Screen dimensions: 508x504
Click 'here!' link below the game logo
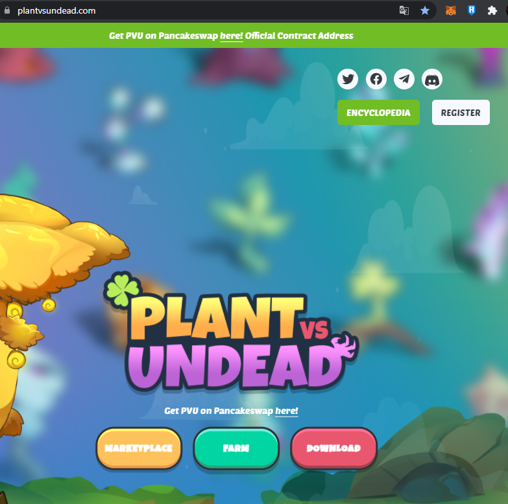point(286,411)
